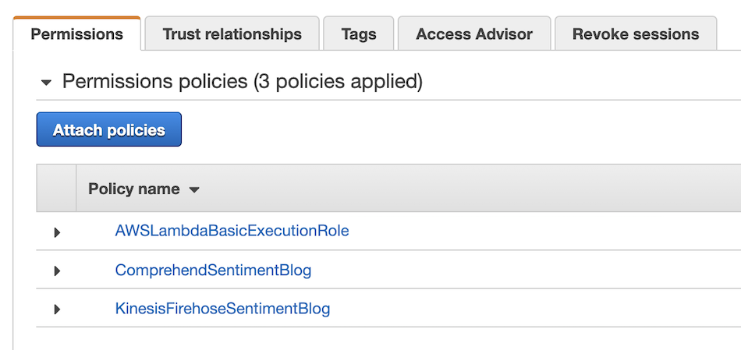The width and height of the screenshot is (741, 350).
Task: Open the ComprehendSentimentBlog policy link
Action: point(213,270)
